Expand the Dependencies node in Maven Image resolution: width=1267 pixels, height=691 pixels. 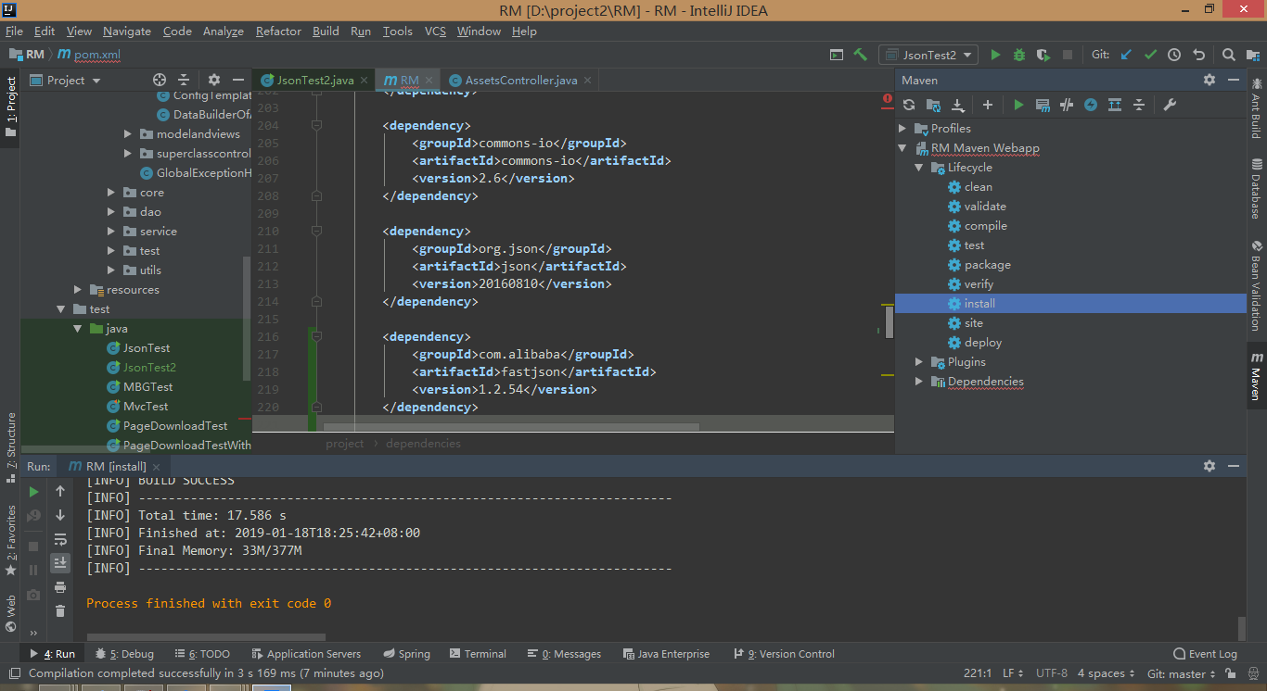919,382
